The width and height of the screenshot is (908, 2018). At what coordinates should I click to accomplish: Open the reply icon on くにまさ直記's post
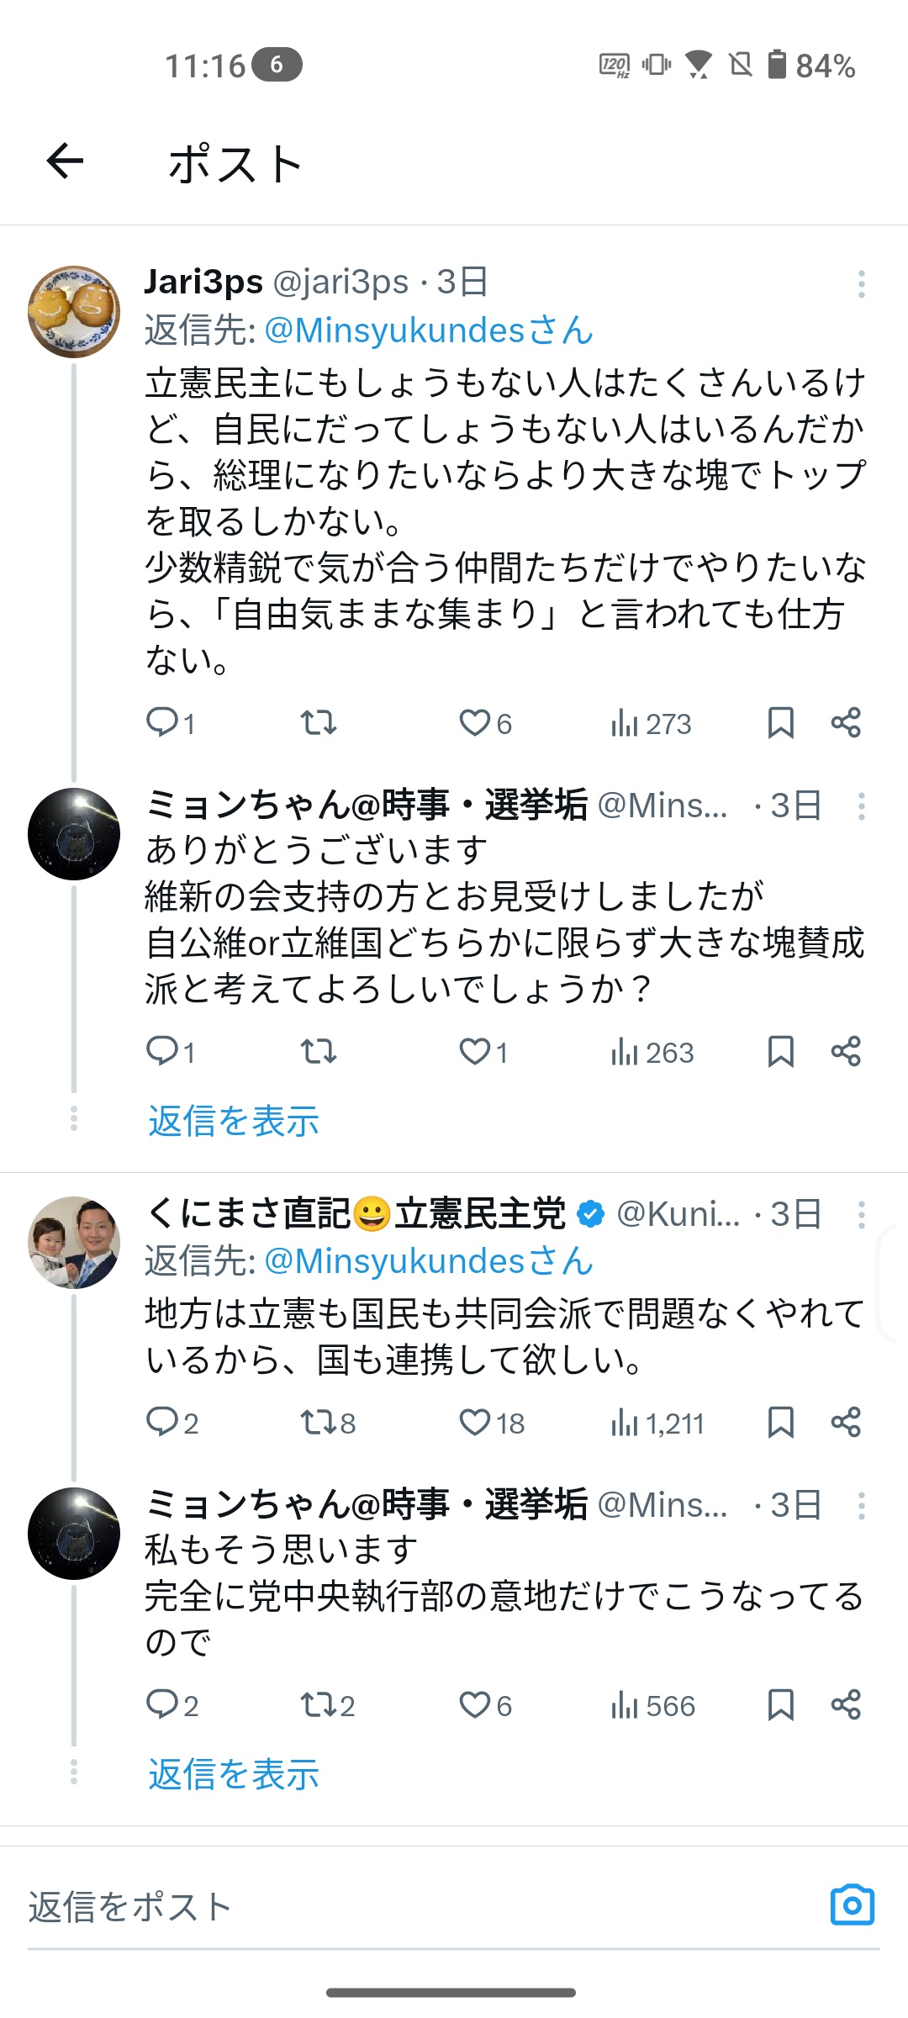coord(161,1422)
